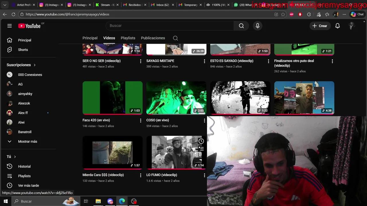The image size is (367, 206).
Task: Switch to the Principal channel tab
Action: pyautogui.click(x=90, y=38)
